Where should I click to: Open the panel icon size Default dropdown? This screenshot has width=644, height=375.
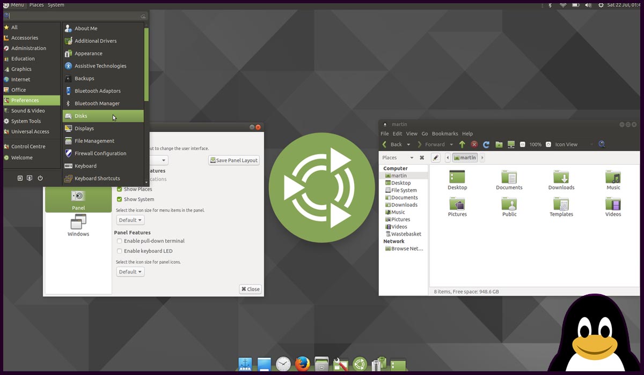pos(130,272)
